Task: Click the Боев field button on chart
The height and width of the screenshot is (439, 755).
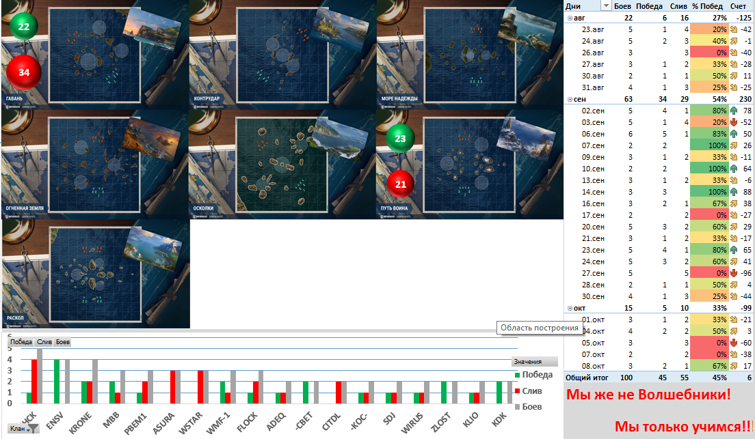Action: tap(63, 342)
